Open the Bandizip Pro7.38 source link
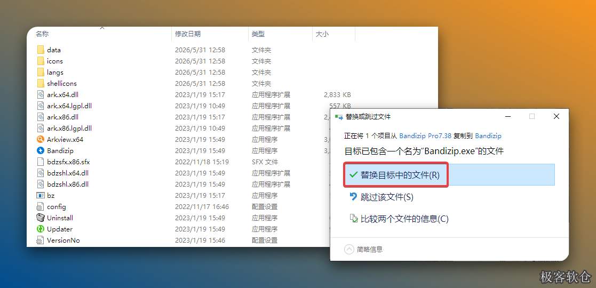The height and width of the screenshot is (288, 596). click(425, 135)
